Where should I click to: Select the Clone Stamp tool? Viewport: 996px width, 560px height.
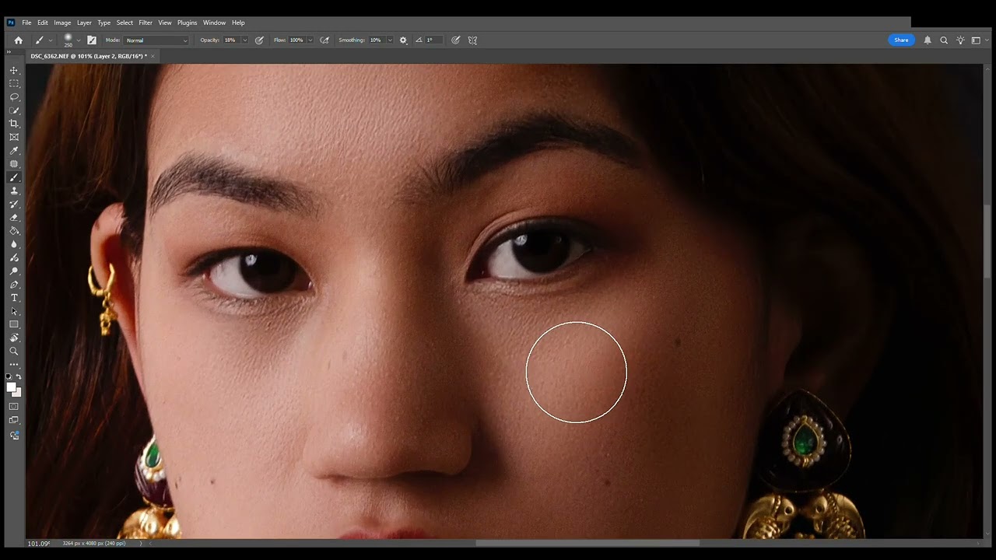pos(14,191)
